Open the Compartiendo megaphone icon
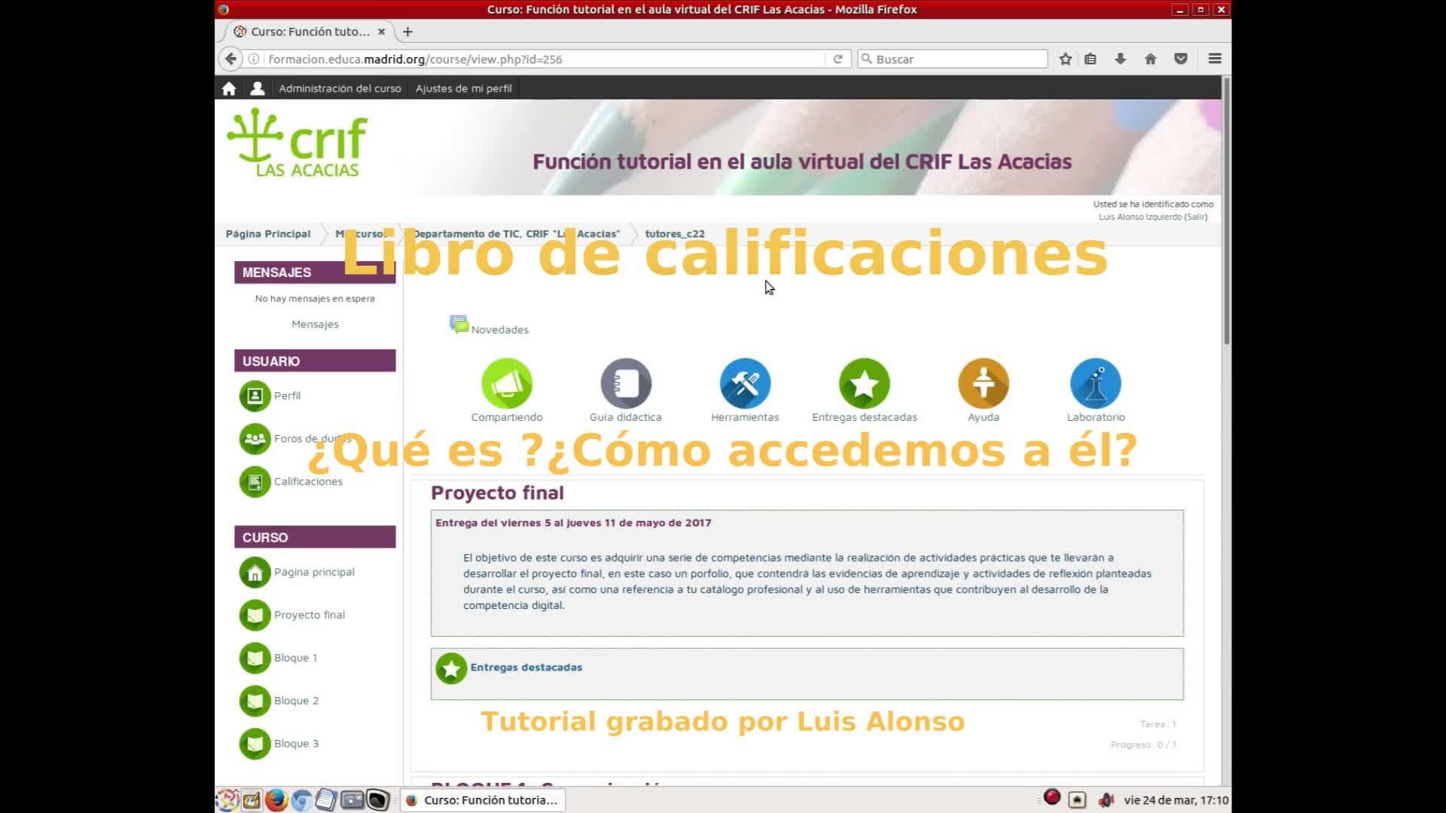 507,384
